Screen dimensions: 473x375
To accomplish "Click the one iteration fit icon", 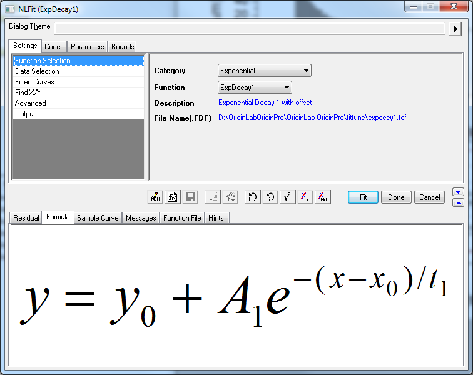I will (x=305, y=197).
